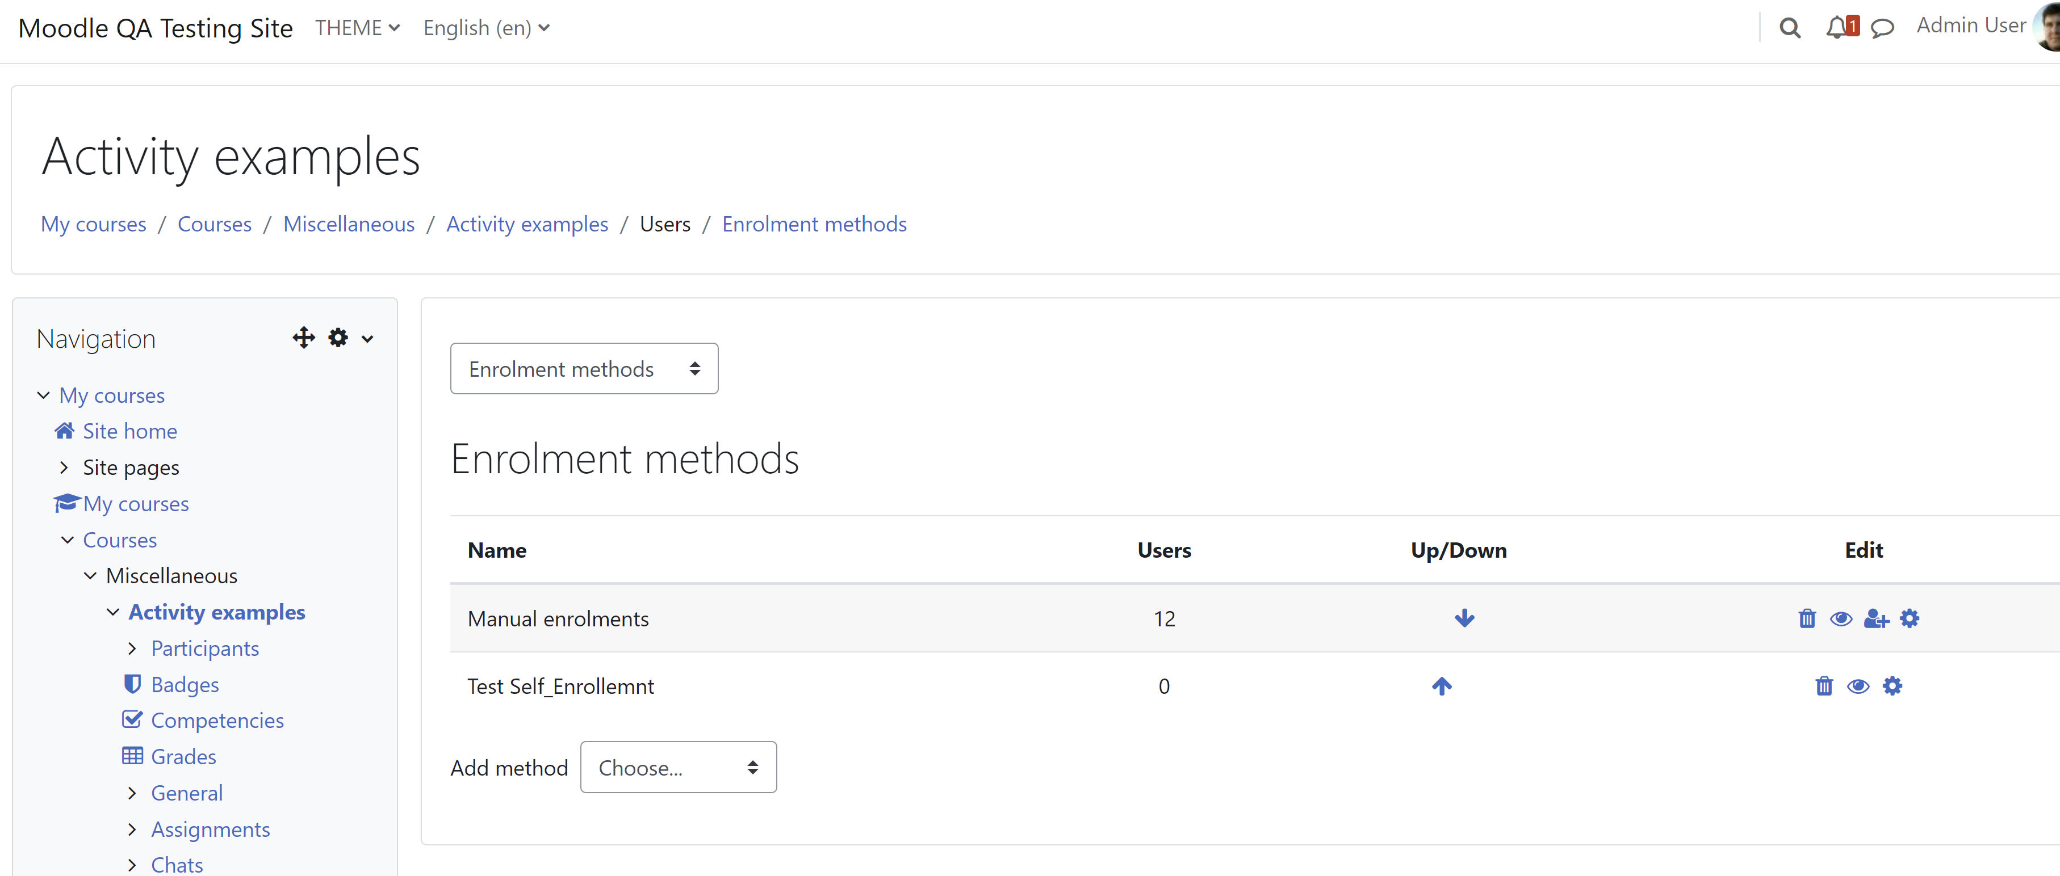
Task: Open Chats in Navigation tree
Action: click(x=177, y=865)
